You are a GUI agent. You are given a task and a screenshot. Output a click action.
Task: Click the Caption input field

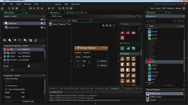click(95, 52)
